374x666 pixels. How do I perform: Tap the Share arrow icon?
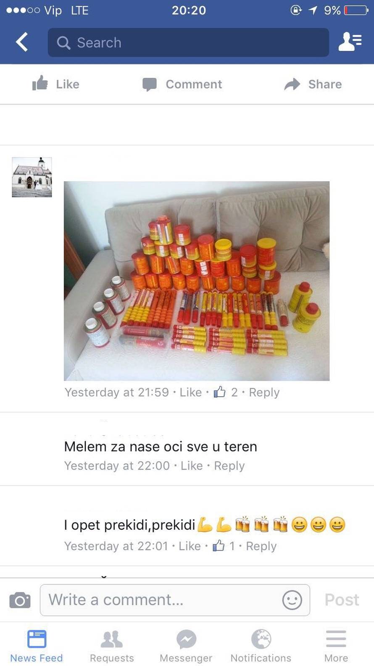click(292, 84)
